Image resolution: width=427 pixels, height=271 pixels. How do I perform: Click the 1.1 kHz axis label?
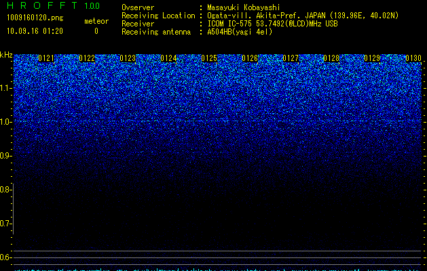[5, 88]
